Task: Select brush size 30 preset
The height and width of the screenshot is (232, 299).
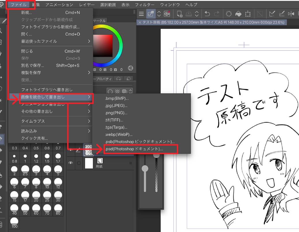Action: 58,196
